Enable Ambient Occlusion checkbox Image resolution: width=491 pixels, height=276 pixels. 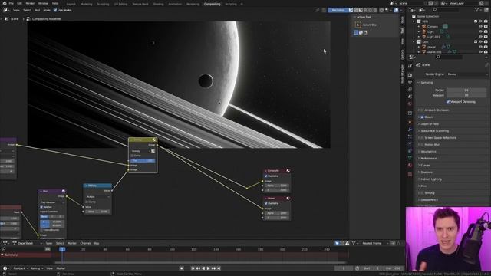(x=422, y=110)
